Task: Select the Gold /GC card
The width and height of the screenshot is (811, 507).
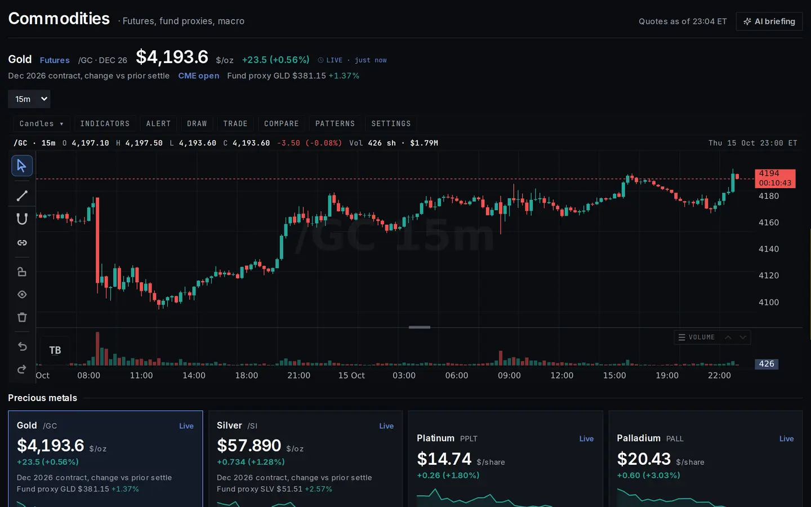Action: [105, 459]
